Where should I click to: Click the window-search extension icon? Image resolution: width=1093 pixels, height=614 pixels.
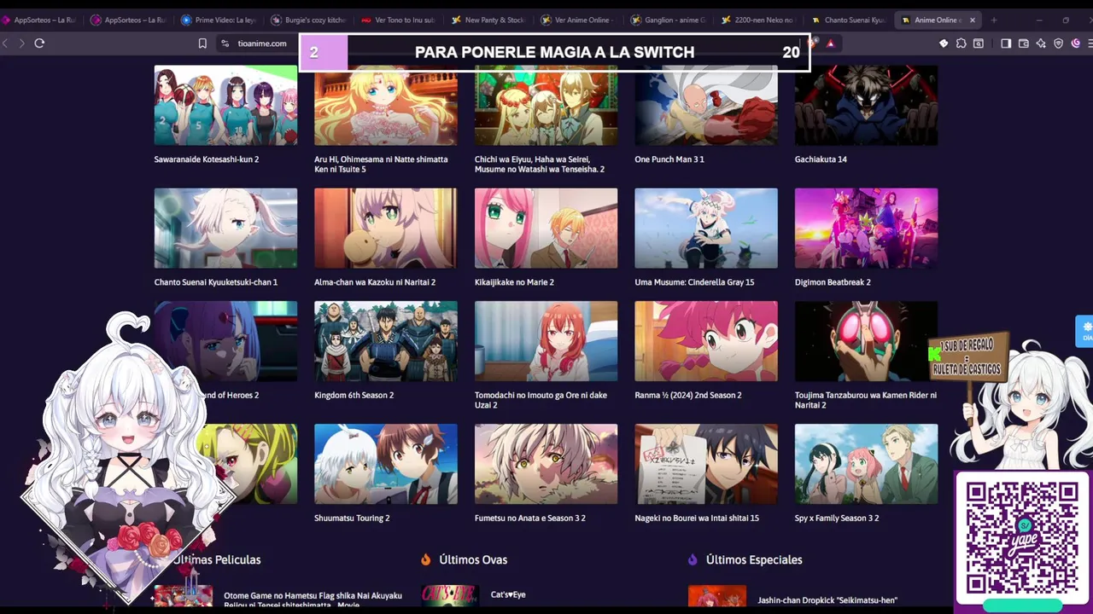(x=979, y=43)
